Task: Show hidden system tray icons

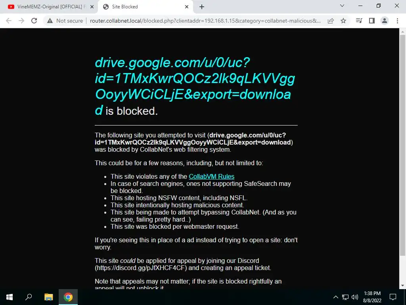Action: 335,297
